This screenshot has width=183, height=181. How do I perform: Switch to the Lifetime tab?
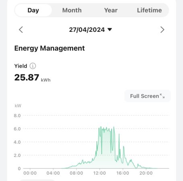pyautogui.click(x=149, y=10)
